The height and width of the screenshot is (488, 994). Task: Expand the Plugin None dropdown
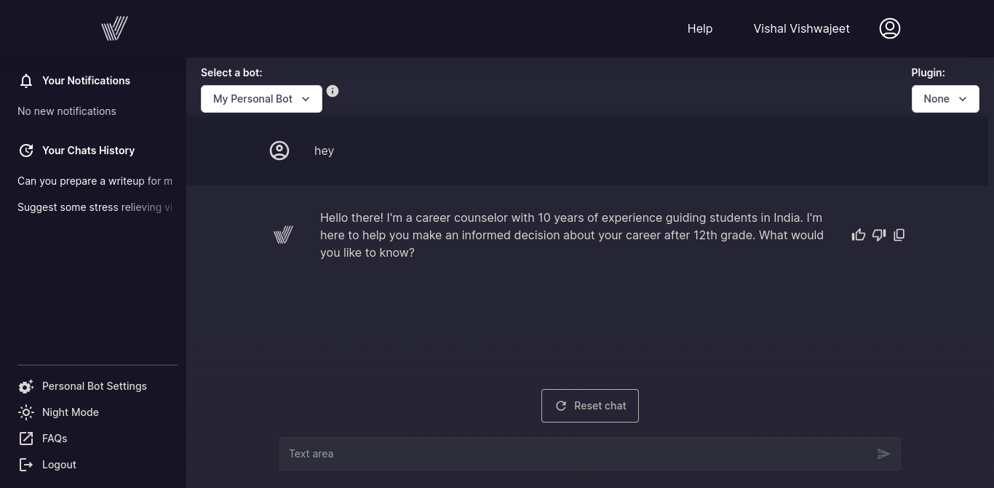[x=945, y=99]
